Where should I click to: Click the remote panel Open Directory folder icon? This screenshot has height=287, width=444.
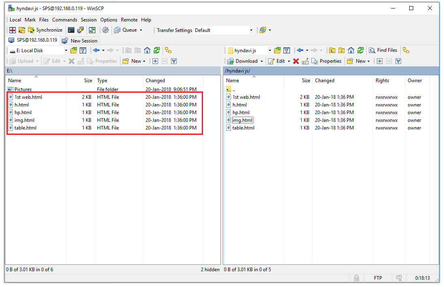pyautogui.click(x=277, y=51)
